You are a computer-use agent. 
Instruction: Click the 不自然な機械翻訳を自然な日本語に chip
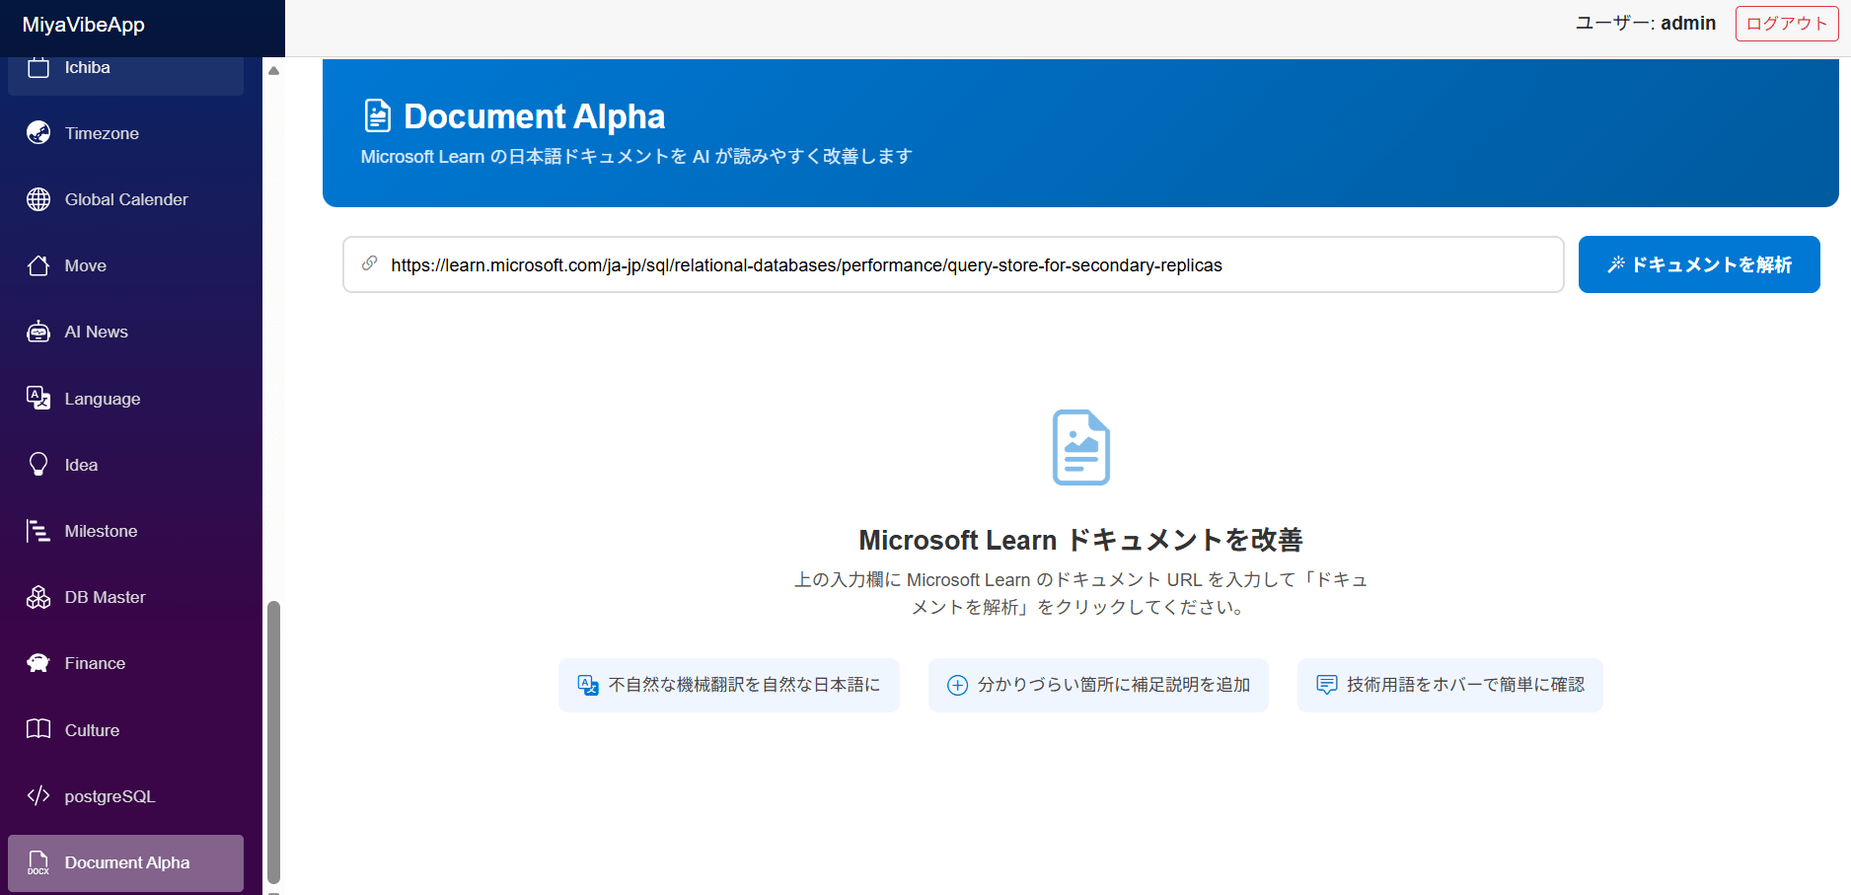(729, 685)
